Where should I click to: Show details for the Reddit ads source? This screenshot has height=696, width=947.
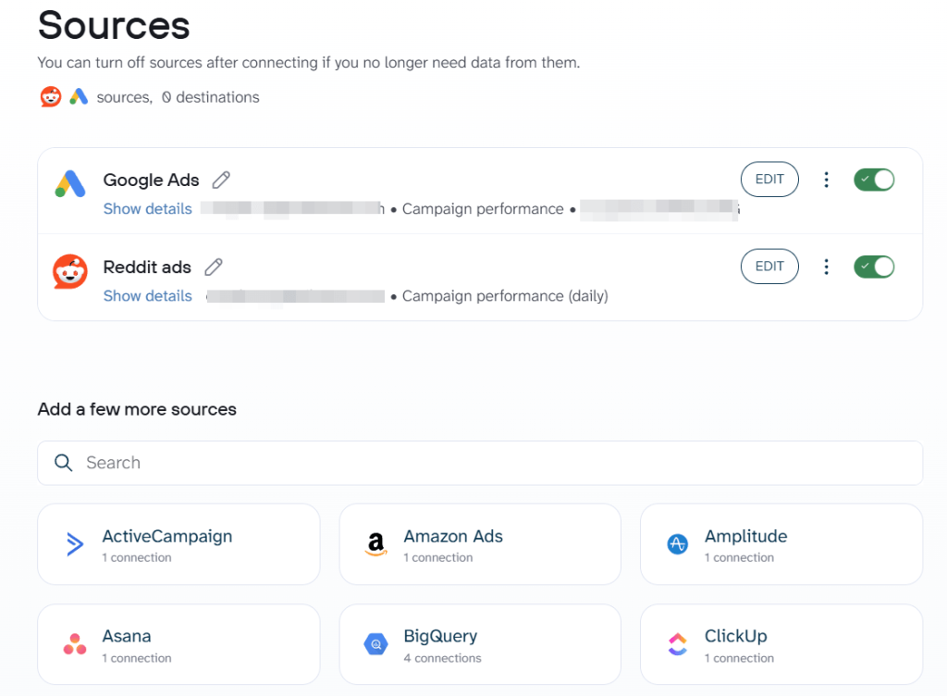[147, 295]
